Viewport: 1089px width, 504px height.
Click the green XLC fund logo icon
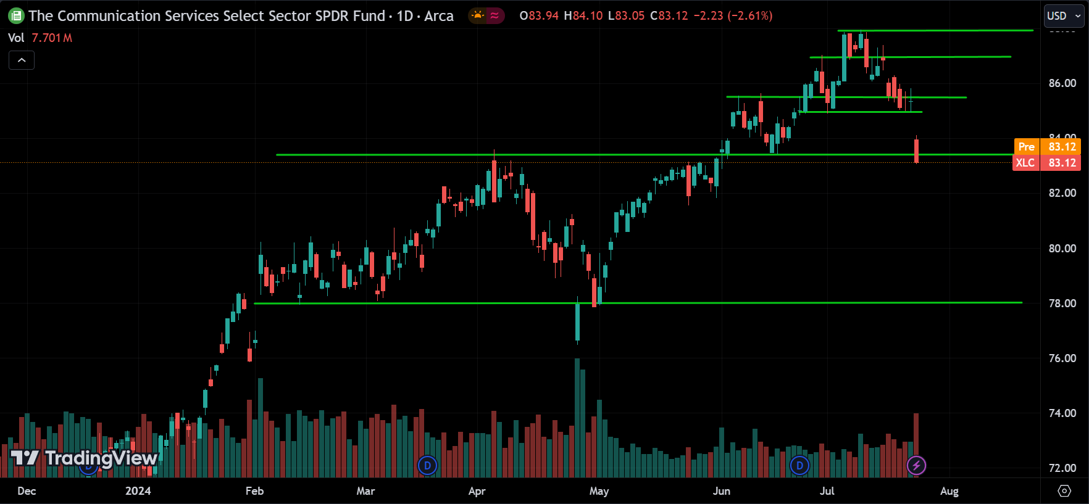tap(16, 16)
